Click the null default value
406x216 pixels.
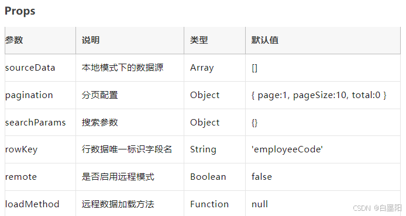(x=260, y=204)
